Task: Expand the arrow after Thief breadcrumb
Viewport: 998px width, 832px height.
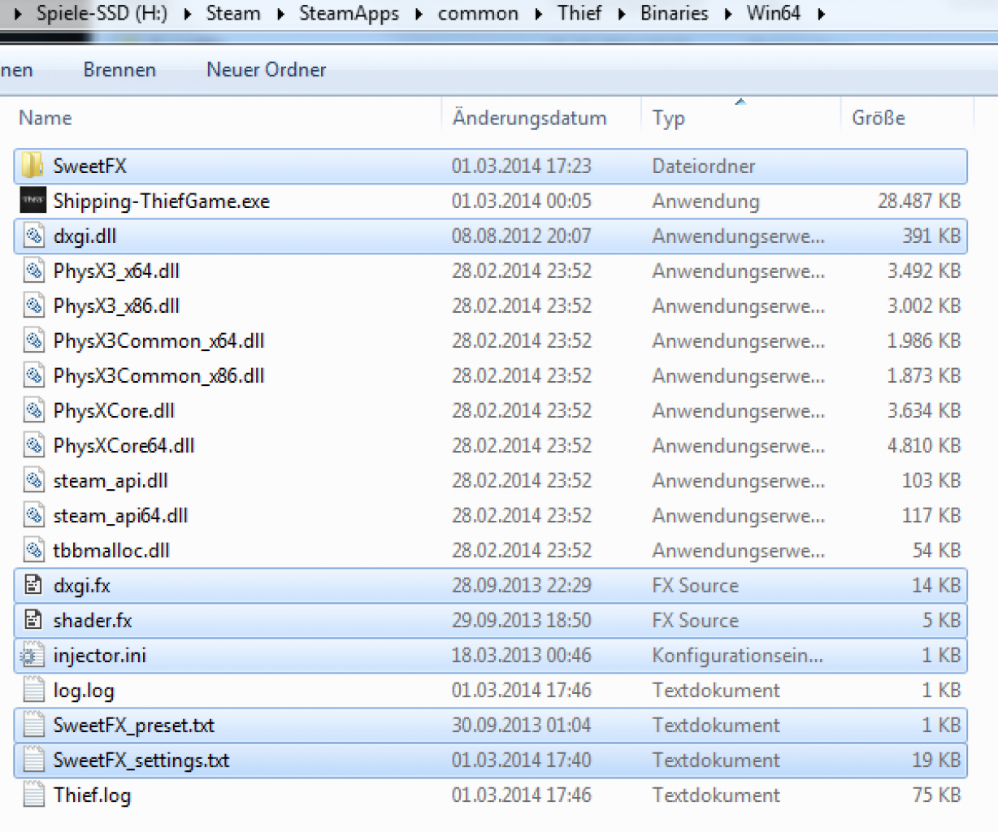Action: pos(622,14)
